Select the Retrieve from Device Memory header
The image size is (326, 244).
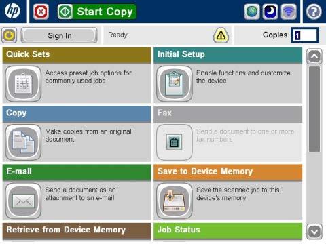[77, 230]
